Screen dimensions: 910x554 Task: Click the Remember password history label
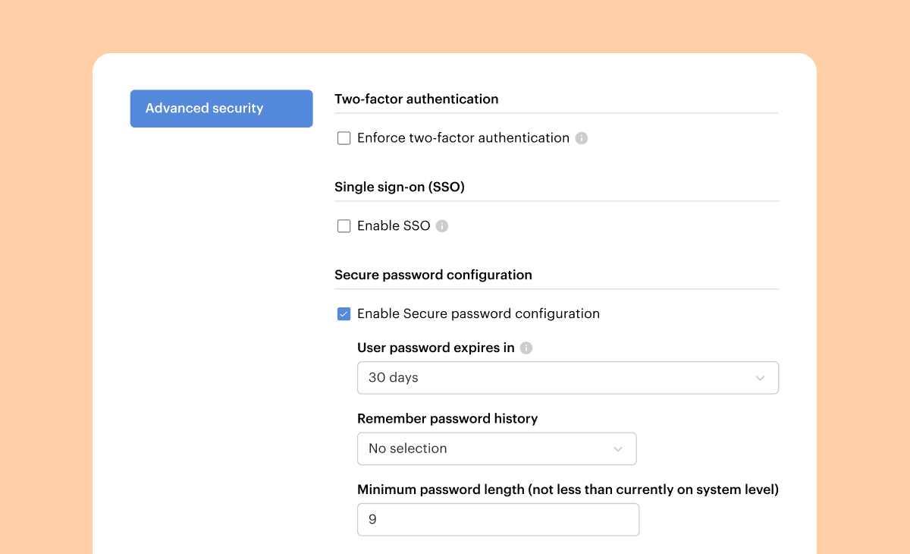tap(447, 419)
